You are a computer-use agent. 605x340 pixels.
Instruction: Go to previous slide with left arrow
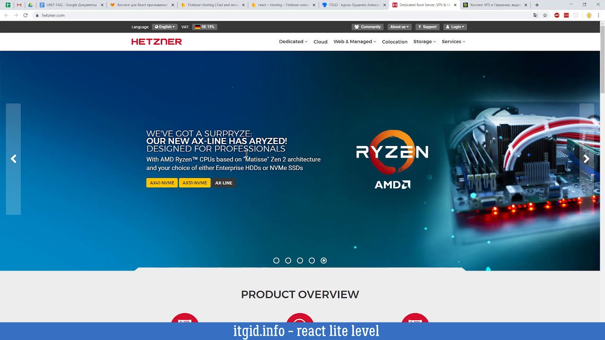[13, 159]
